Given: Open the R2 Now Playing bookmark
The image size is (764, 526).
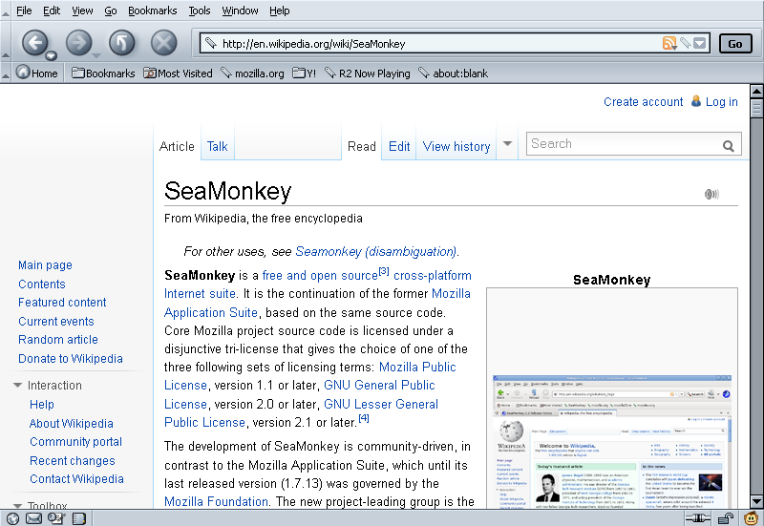Looking at the screenshot, I should 368,74.
